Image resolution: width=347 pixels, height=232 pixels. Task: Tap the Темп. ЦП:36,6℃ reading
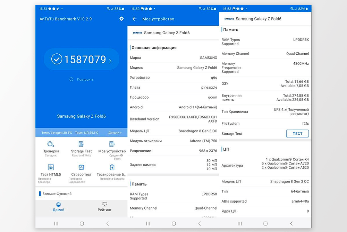(86, 133)
